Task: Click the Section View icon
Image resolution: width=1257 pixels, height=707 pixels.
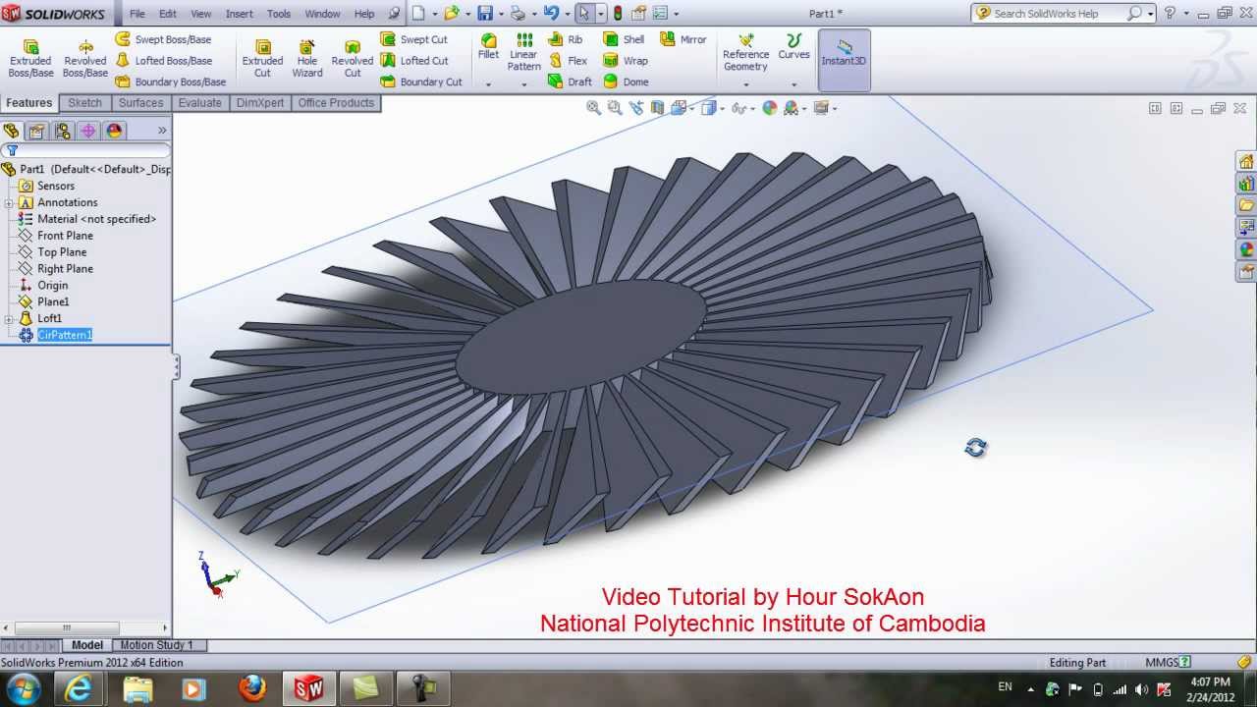Action: (x=658, y=108)
